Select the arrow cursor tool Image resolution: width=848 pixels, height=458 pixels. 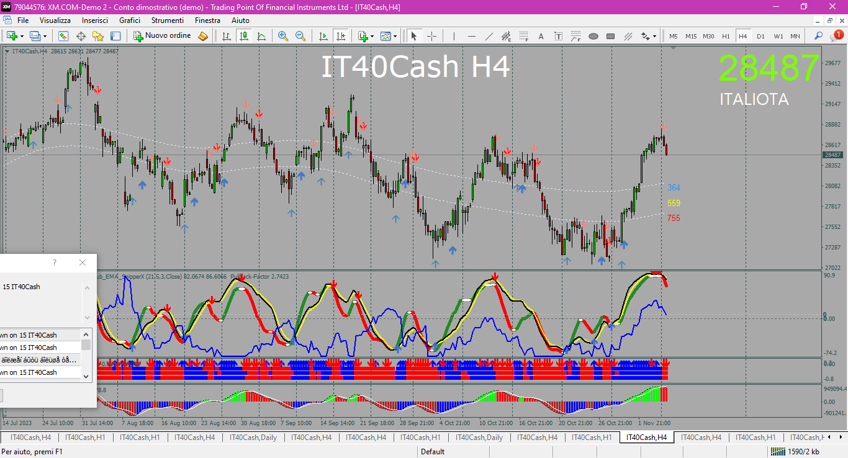[x=414, y=36]
